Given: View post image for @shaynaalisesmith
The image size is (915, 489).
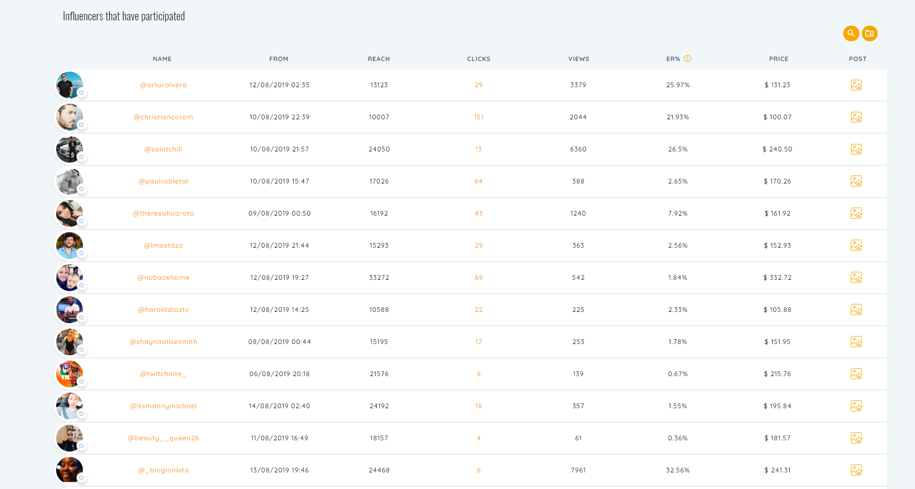Looking at the screenshot, I should tap(856, 342).
